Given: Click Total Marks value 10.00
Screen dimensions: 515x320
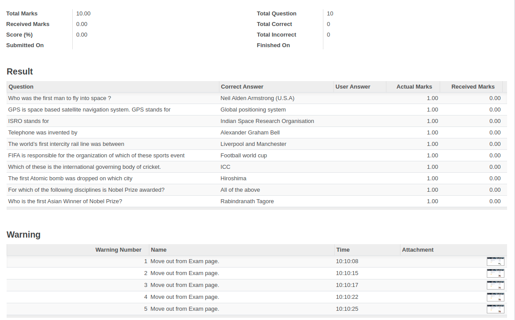Looking at the screenshot, I should coord(83,14).
